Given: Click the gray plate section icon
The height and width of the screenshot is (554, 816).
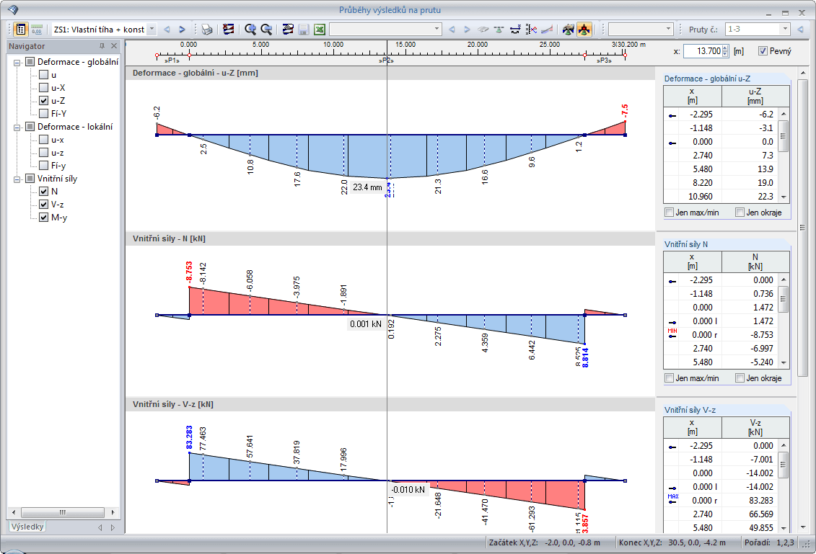Looking at the screenshot, I should (483, 30).
